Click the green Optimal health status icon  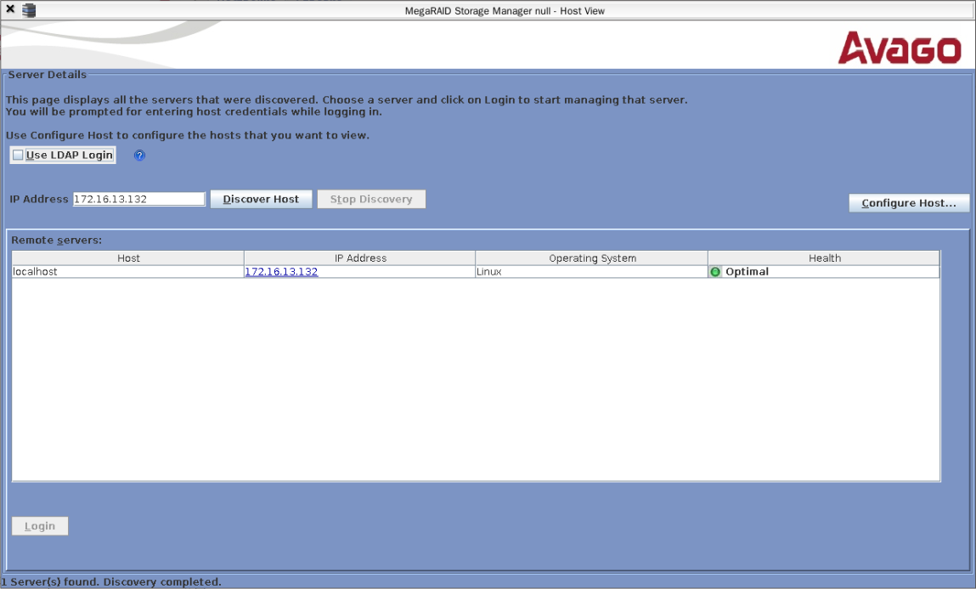coord(715,272)
